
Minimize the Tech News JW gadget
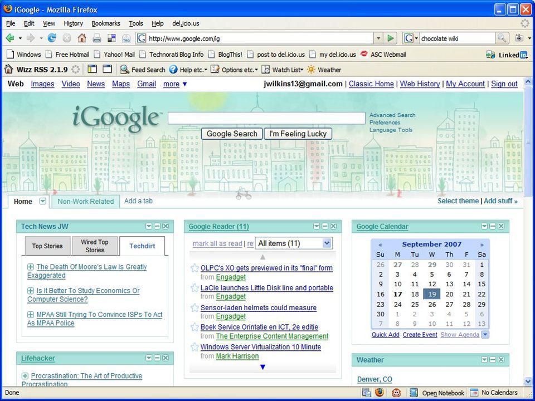click(157, 227)
